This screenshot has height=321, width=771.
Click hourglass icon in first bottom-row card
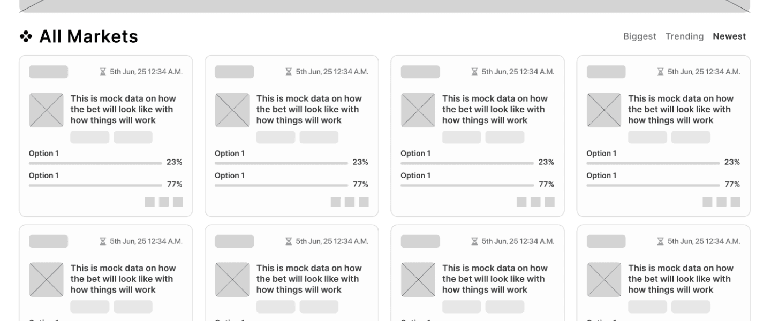103,241
